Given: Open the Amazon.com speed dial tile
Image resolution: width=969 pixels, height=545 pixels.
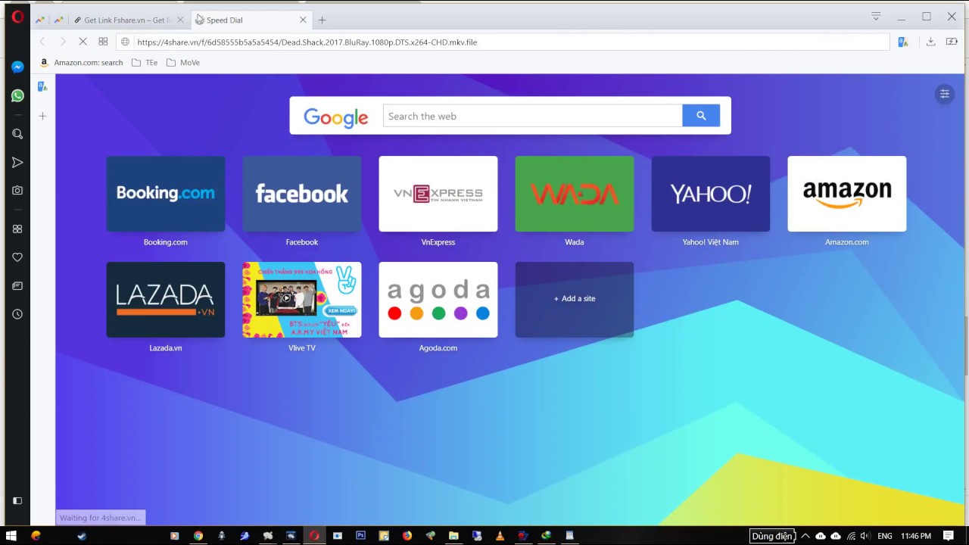Looking at the screenshot, I should point(847,194).
